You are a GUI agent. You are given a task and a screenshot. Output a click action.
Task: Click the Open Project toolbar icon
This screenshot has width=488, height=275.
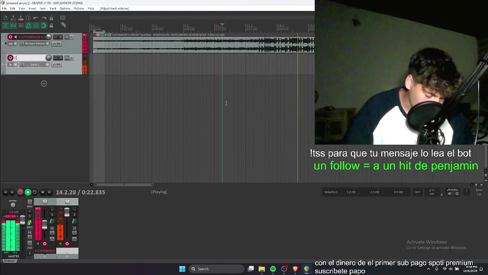[x=13, y=18]
